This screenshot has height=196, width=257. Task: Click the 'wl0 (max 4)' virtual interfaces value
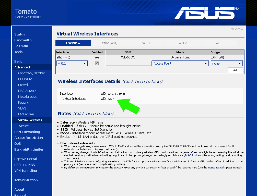click(108, 99)
